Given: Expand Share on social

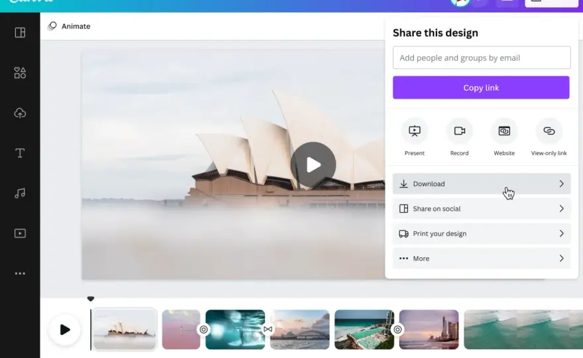Looking at the screenshot, I should point(482,209).
